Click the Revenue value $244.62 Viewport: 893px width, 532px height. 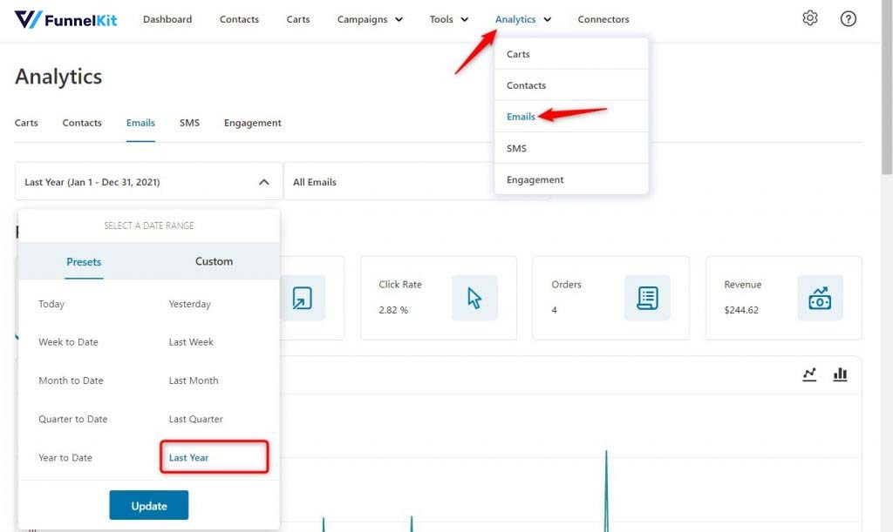pyautogui.click(x=741, y=310)
